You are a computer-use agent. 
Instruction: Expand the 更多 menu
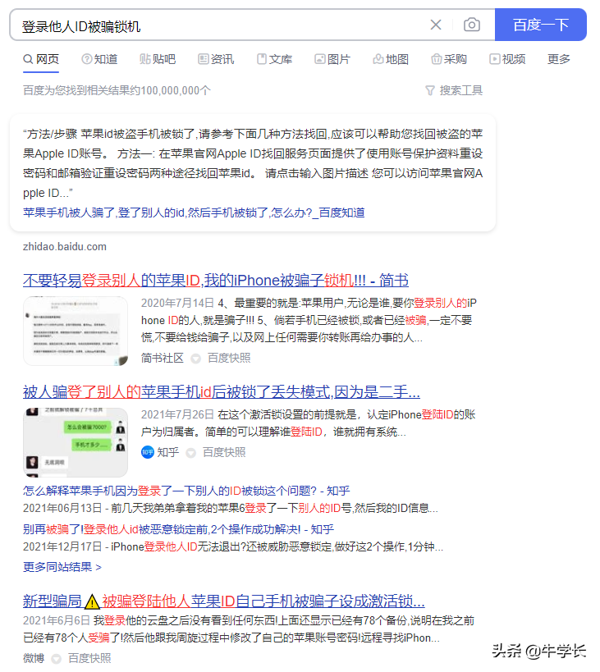coord(559,59)
